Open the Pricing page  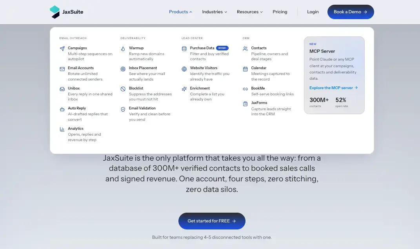[280, 12]
